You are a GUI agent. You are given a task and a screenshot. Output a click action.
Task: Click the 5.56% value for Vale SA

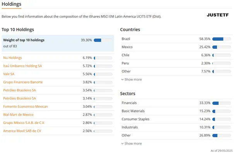[87, 74]
